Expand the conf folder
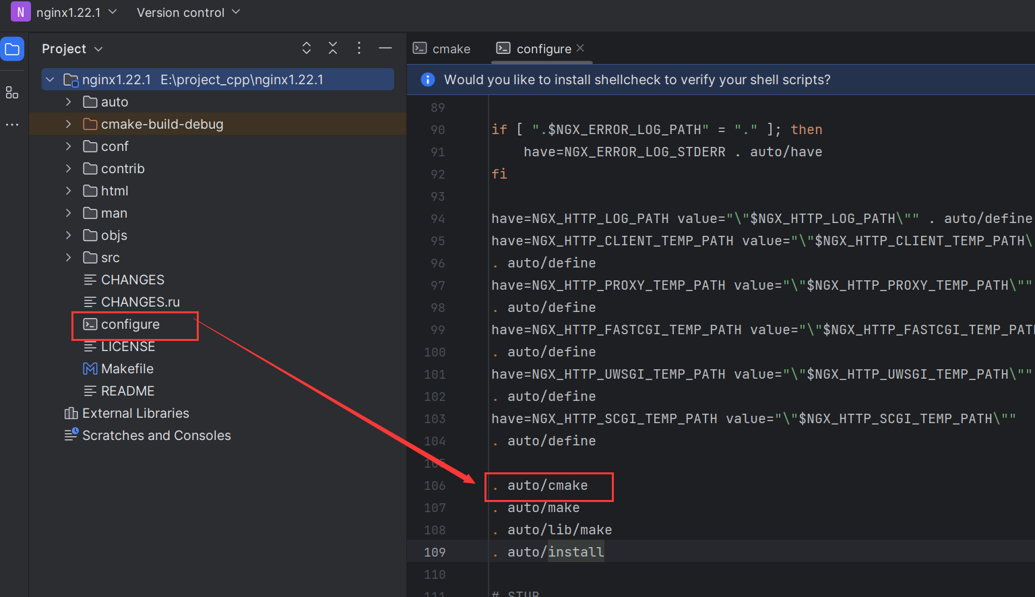Image resolution: width=1035 pixels, height=597 pixels. pos(68,146)
